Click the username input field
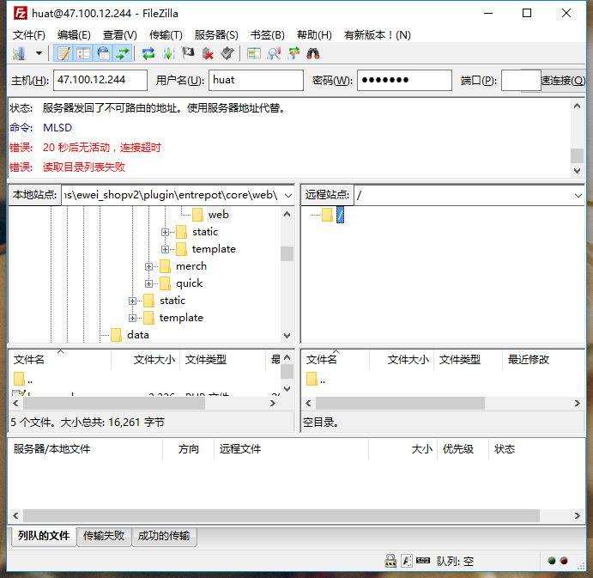This screenshot has height=578, width=593. click(x=256, y=80)
